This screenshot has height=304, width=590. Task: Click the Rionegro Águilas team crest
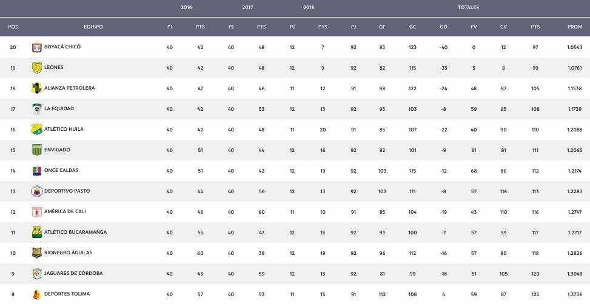click(x=36, y=253)
